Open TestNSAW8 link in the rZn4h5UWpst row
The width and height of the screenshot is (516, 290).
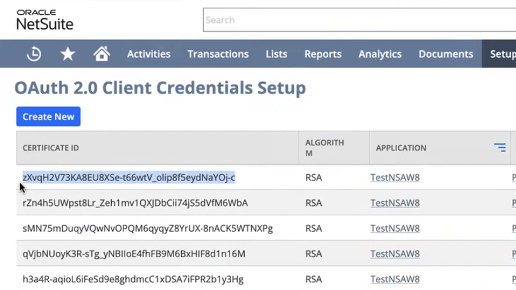[x=395, y=203]
